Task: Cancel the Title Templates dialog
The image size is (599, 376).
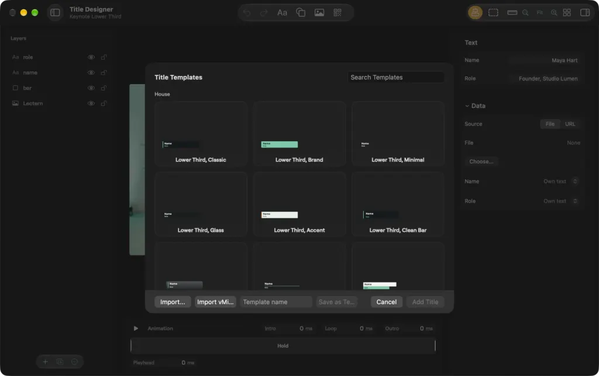Action: (386, 302)
